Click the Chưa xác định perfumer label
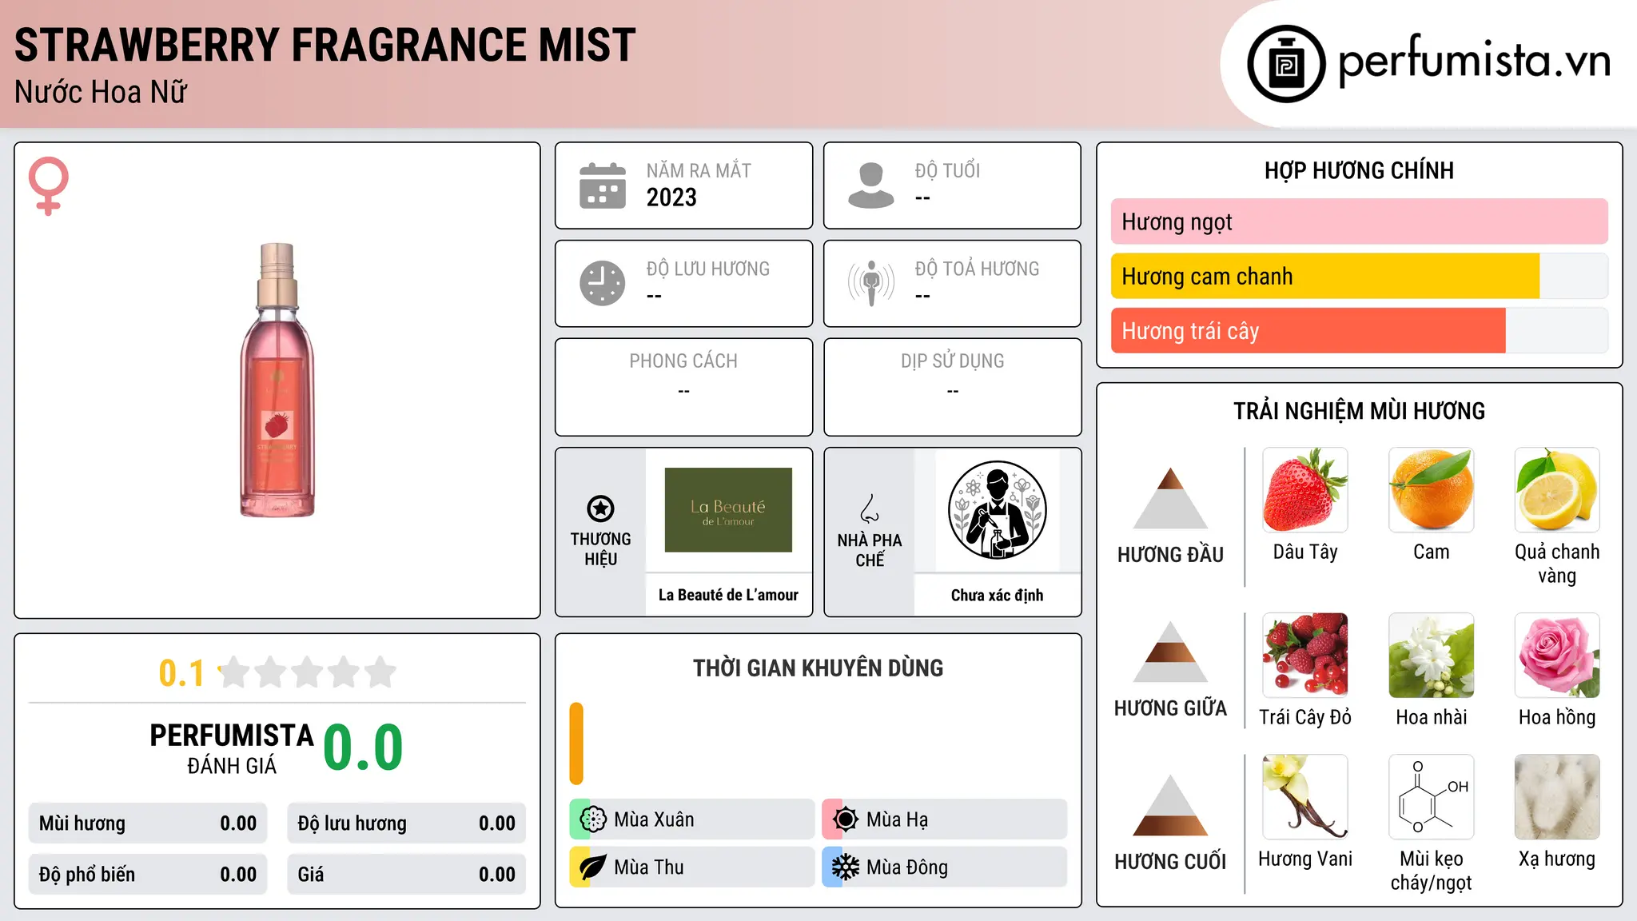1637x921 pixels. (997, 595)
